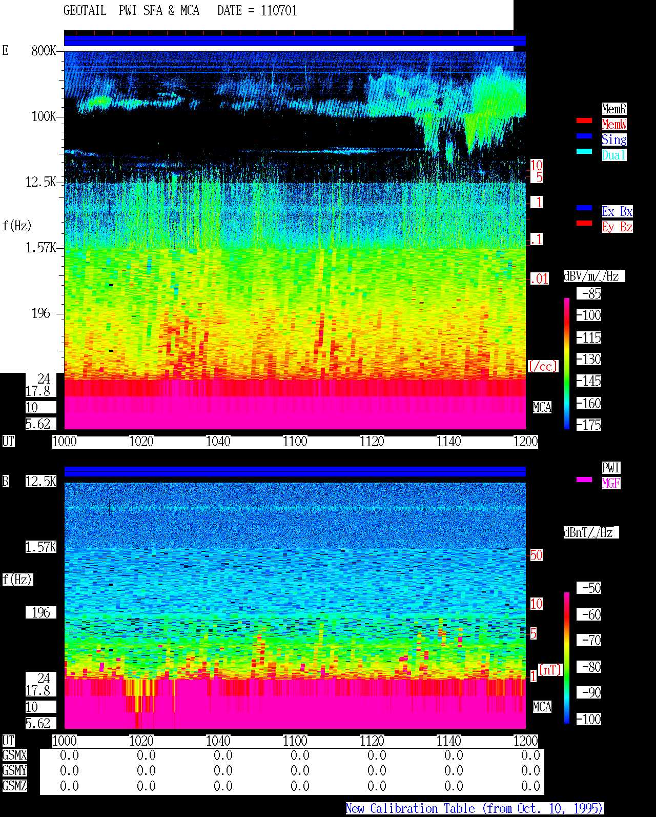Click the magenta MGF legend swatch
This screenshot has width=656, height=817.
click(584, 480)
